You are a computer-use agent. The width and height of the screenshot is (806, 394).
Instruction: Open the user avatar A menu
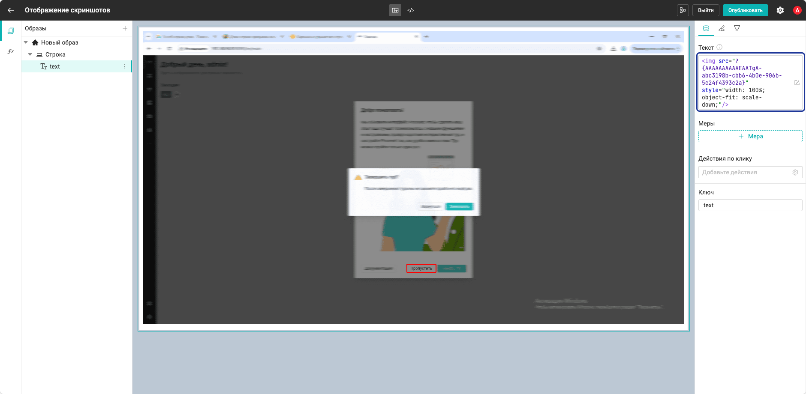797,10
